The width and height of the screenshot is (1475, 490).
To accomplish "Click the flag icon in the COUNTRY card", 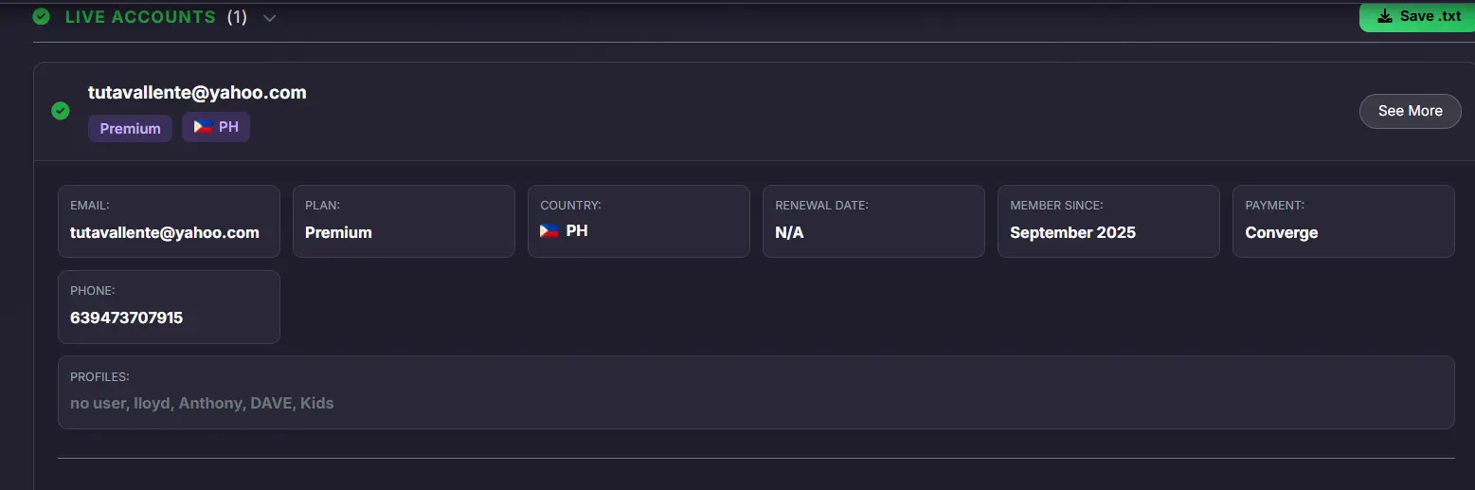I will (x=549, y=230).
